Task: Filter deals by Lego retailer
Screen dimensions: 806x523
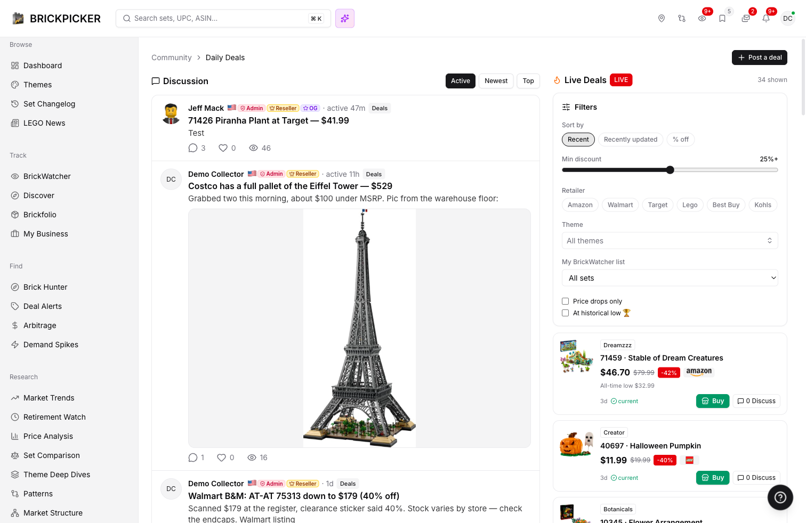Action: [690, 205]
